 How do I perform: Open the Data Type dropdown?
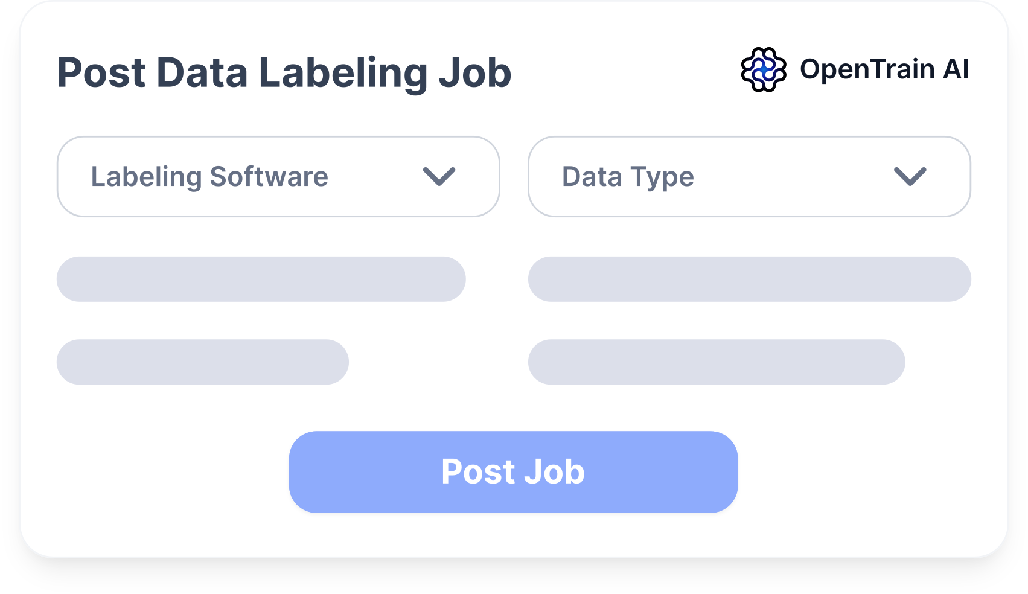click(x=749, y=176)
